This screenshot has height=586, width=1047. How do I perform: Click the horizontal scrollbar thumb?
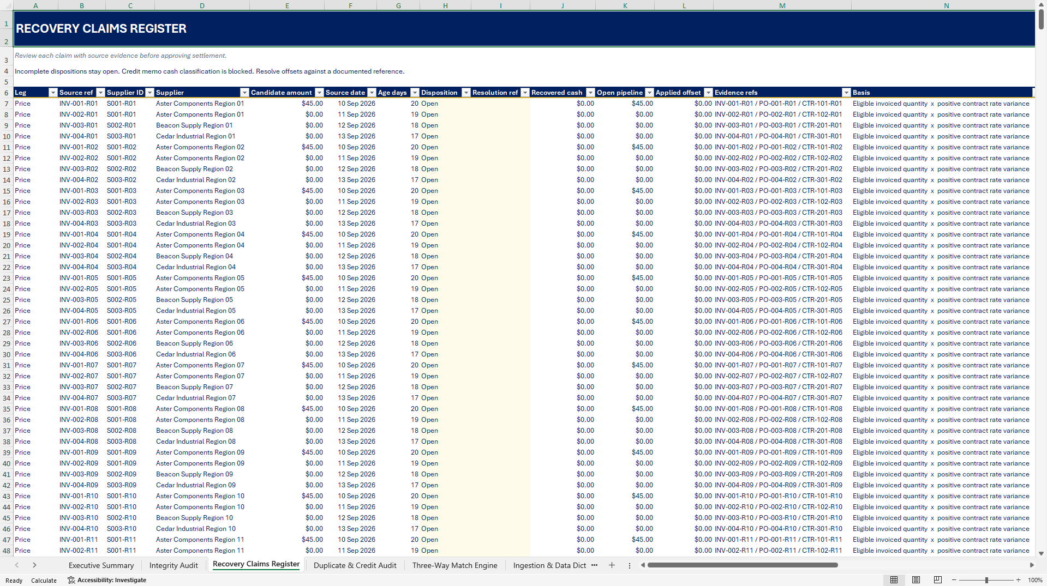pyautogui.click(x=743, y=565)
